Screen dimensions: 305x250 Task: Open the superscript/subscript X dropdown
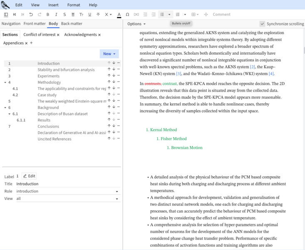(x=108, y=15)
